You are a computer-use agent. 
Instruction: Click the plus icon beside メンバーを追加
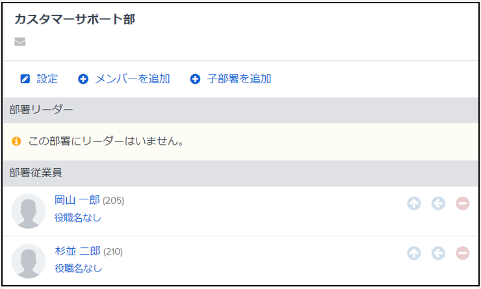(83, 79)
